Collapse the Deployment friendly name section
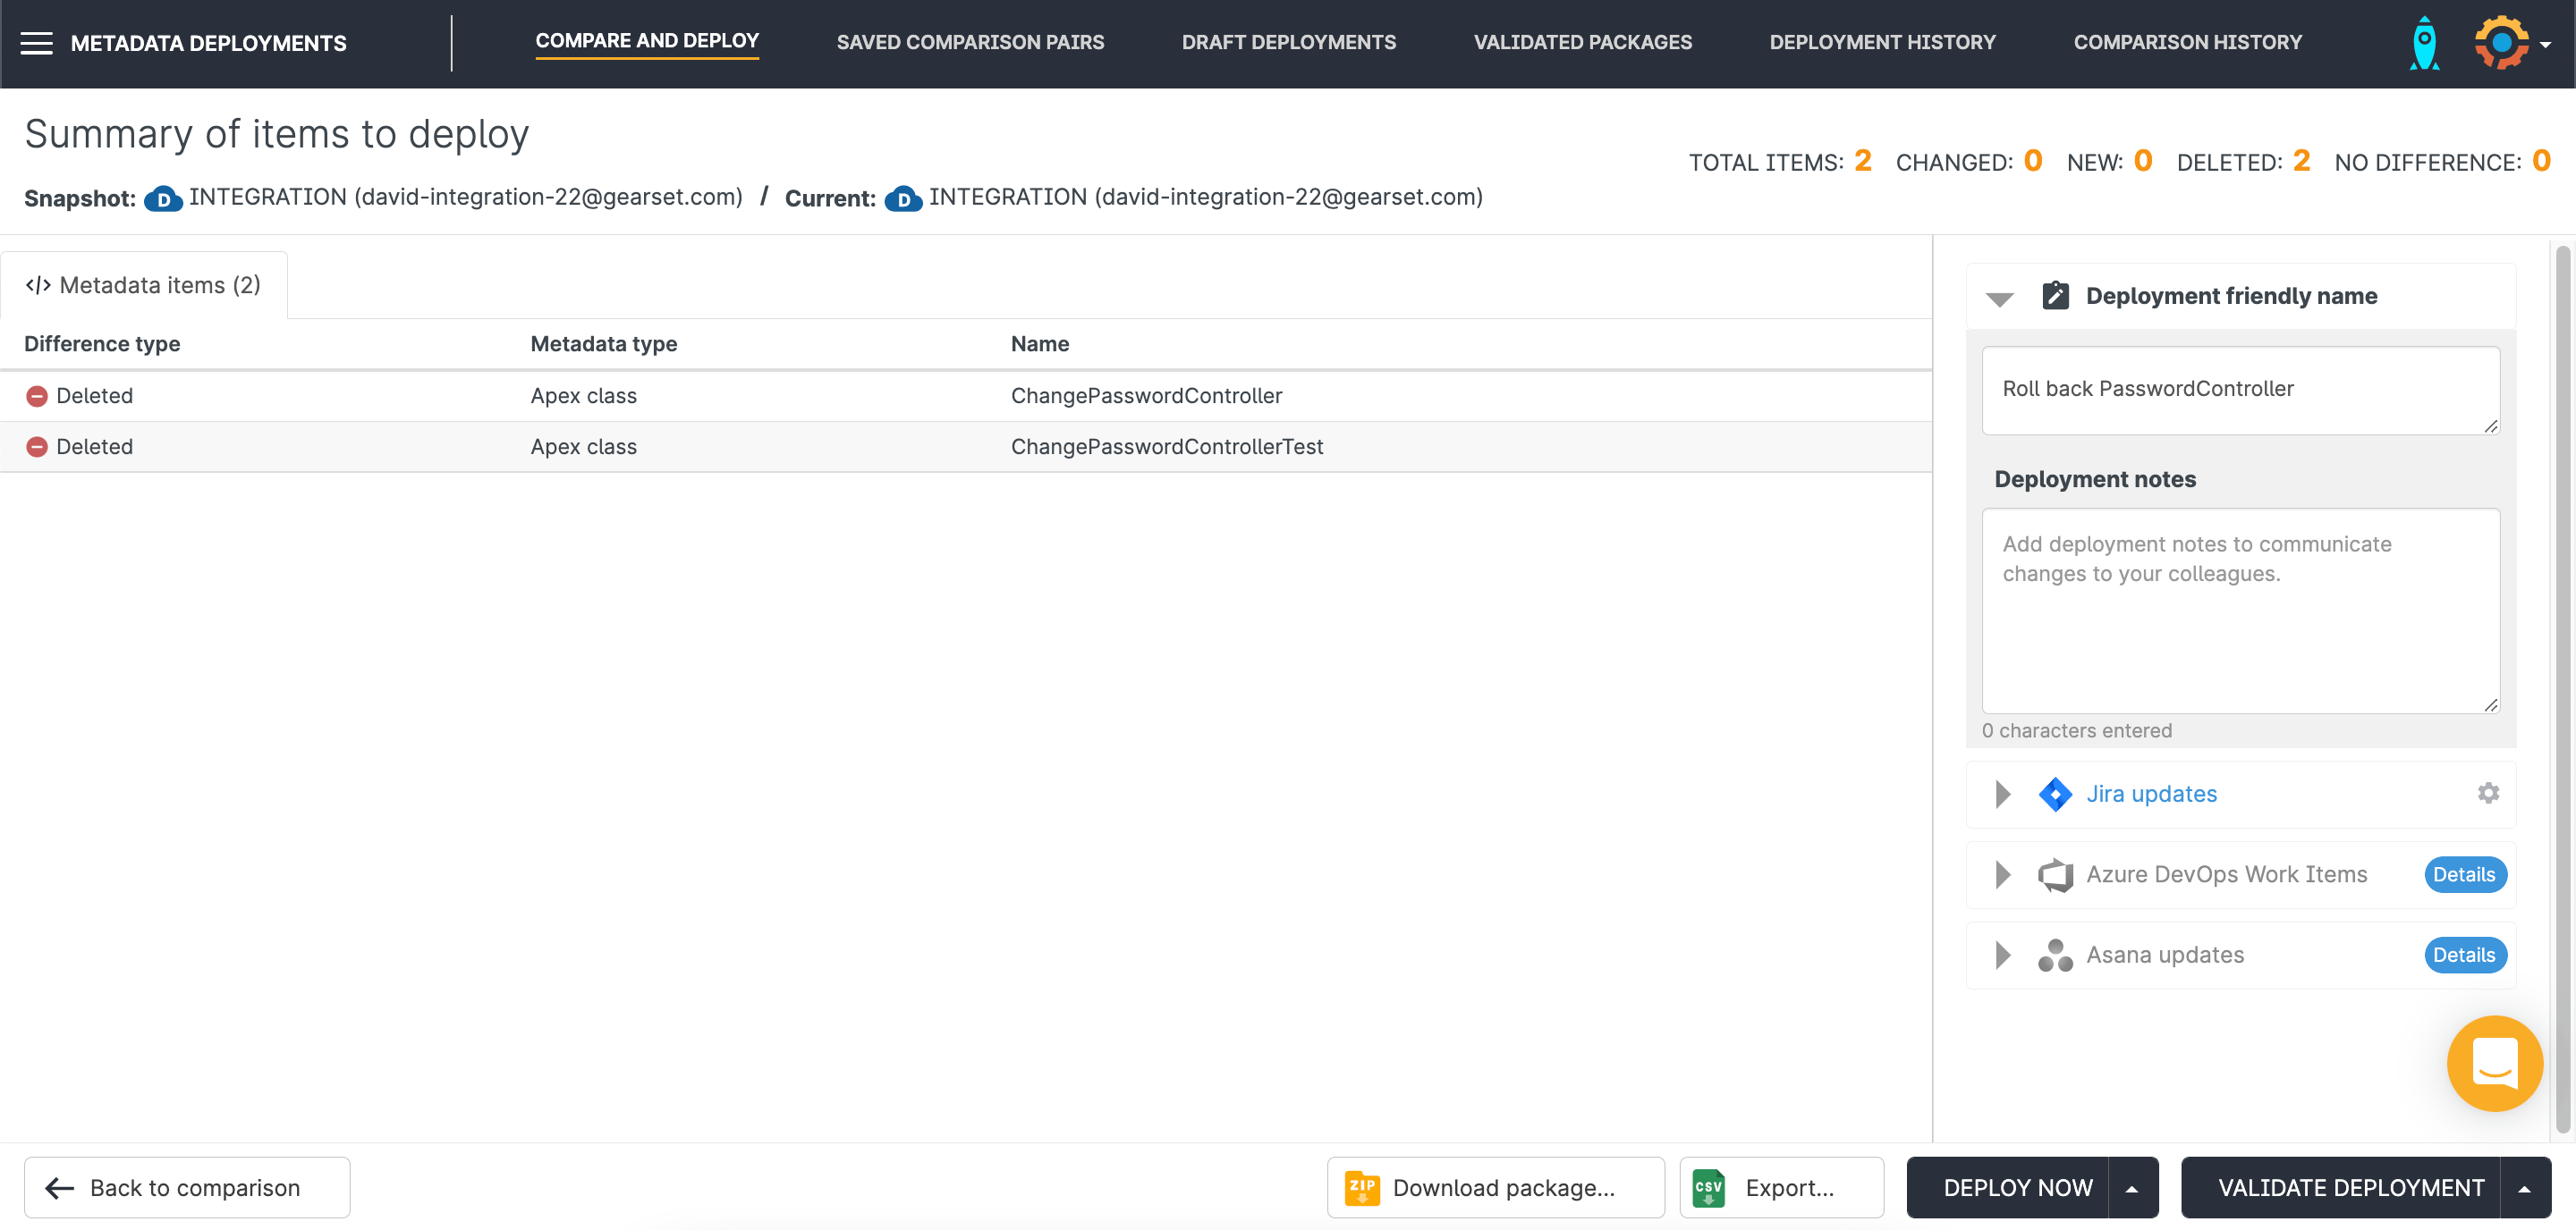The image size is (2576, 1230). 1999,298
